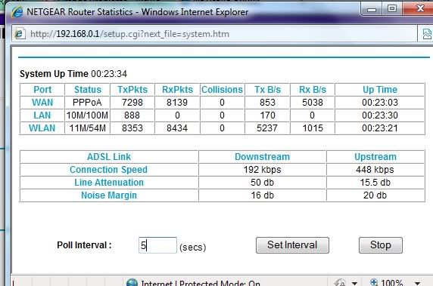Click the 16 db downstream noise margin
Screen dimensions: 433x286
[x=263, y=195]
